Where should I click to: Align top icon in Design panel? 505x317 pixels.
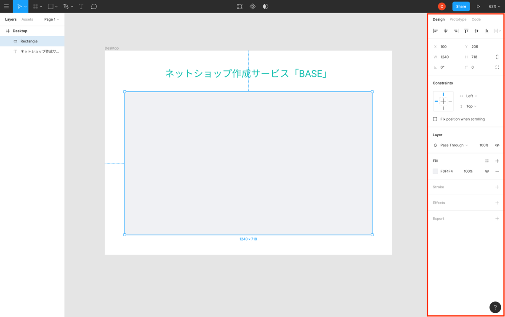(466, 31)
